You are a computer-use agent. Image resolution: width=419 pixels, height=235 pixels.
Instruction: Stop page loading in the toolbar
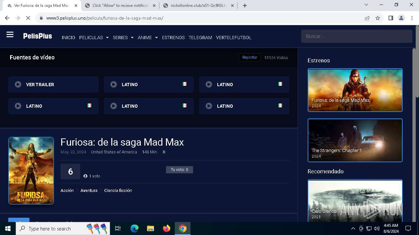point(28,18)
